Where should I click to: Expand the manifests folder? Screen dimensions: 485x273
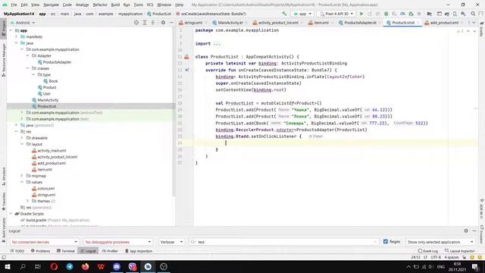click(17, 36)
